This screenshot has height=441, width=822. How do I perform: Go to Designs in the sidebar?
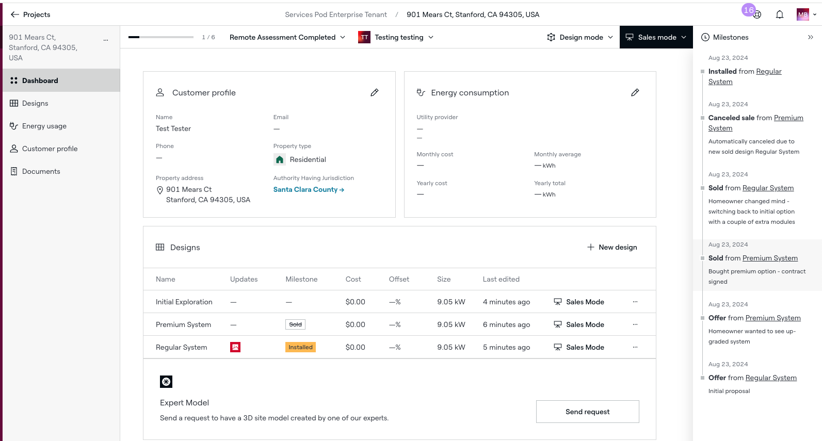click(x=35, y=103)
